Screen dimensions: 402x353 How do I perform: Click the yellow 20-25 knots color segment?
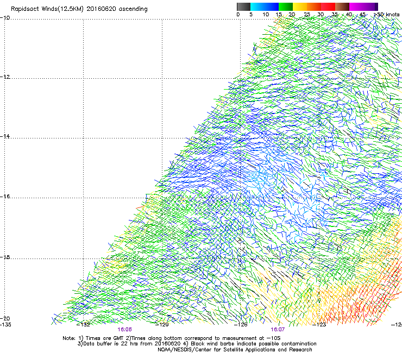(300, 7)
